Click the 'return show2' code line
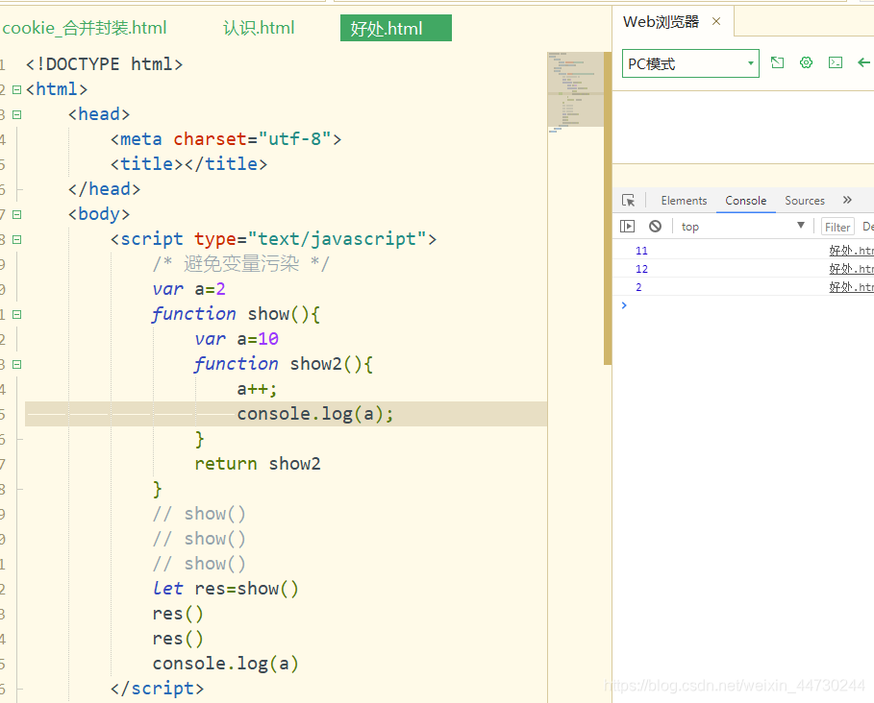The width and height of the screenshot is (874, 703). (x=258, y=464)
